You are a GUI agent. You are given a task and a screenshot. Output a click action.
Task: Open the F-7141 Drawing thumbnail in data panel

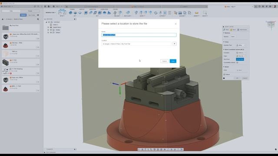tap(6, 71)
